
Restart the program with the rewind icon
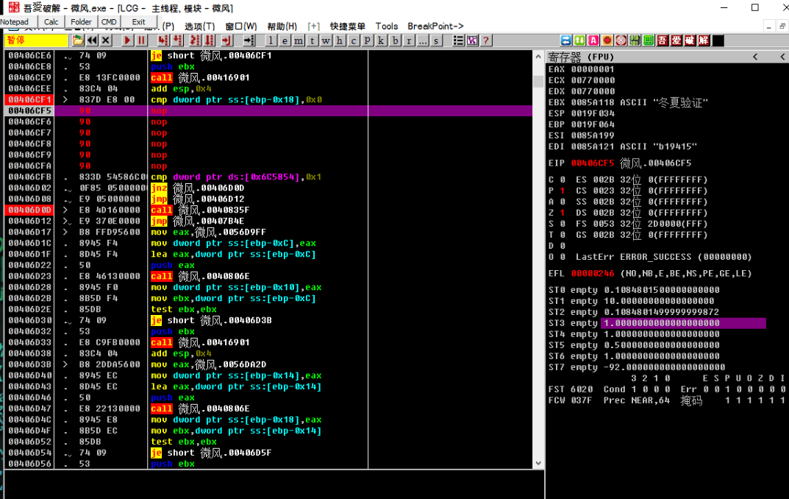92,40
